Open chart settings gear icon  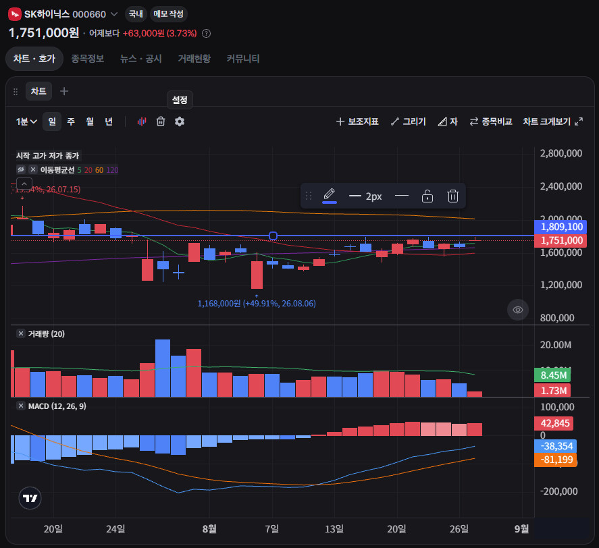[x=180, y=121]
